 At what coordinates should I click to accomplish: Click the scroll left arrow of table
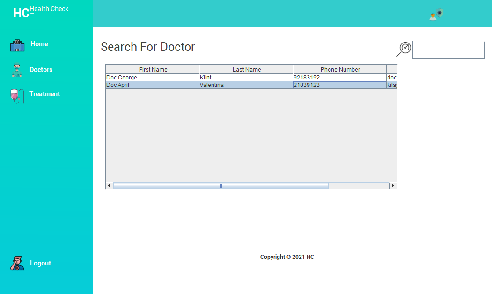(x=109, y=186)
